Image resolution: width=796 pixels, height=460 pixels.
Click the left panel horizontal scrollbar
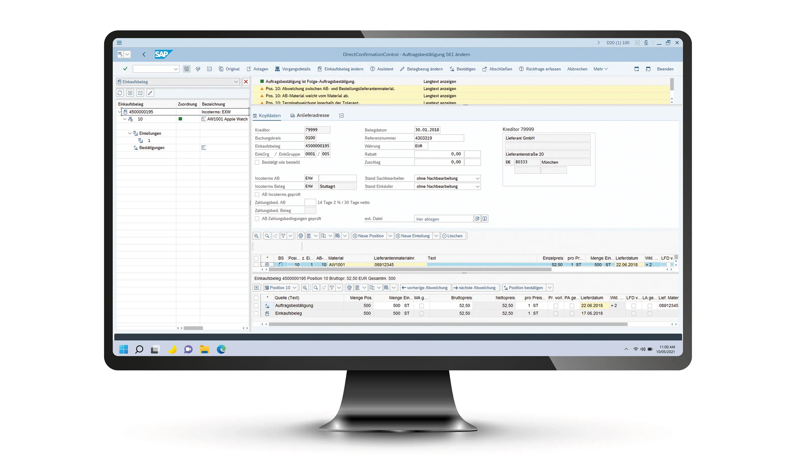(x=193, y=328)
